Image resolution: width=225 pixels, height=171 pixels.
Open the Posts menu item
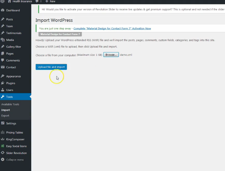click(9, 19)
